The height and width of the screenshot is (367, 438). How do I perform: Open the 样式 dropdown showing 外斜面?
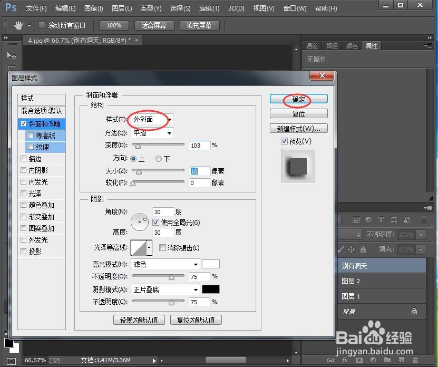click(x=152, y=119)
